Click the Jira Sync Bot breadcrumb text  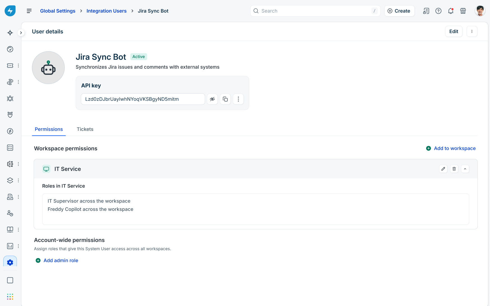pos(153,11)
